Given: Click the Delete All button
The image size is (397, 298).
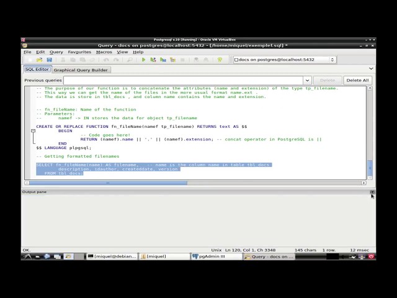Looking at the screenshot, I should [x=357, y=80].
